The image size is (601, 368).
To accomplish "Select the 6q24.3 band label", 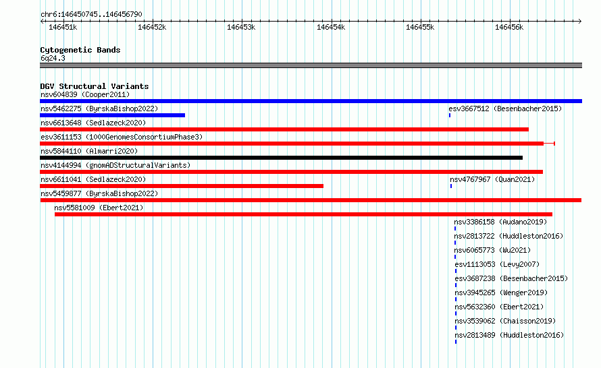I will (x=53, y=58).
